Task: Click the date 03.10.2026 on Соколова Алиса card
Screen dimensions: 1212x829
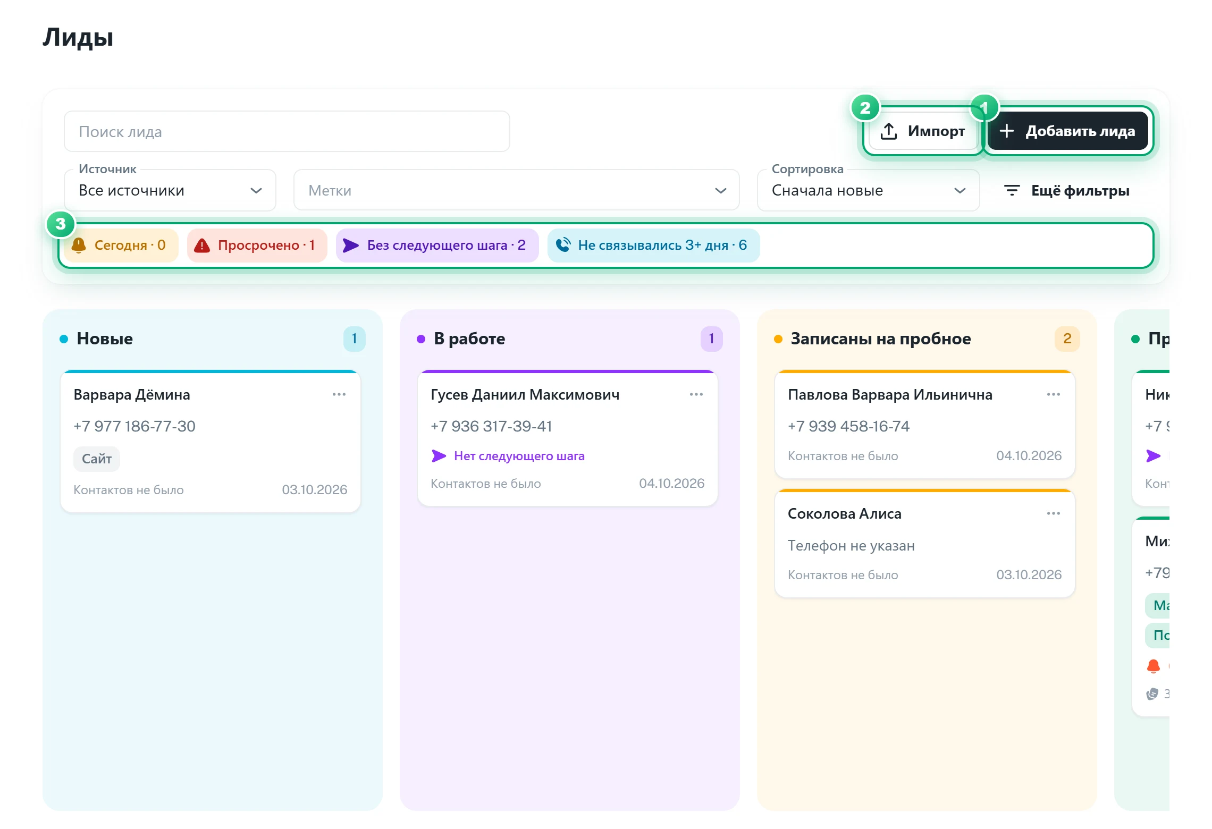Action: [x=1029, y=575]
